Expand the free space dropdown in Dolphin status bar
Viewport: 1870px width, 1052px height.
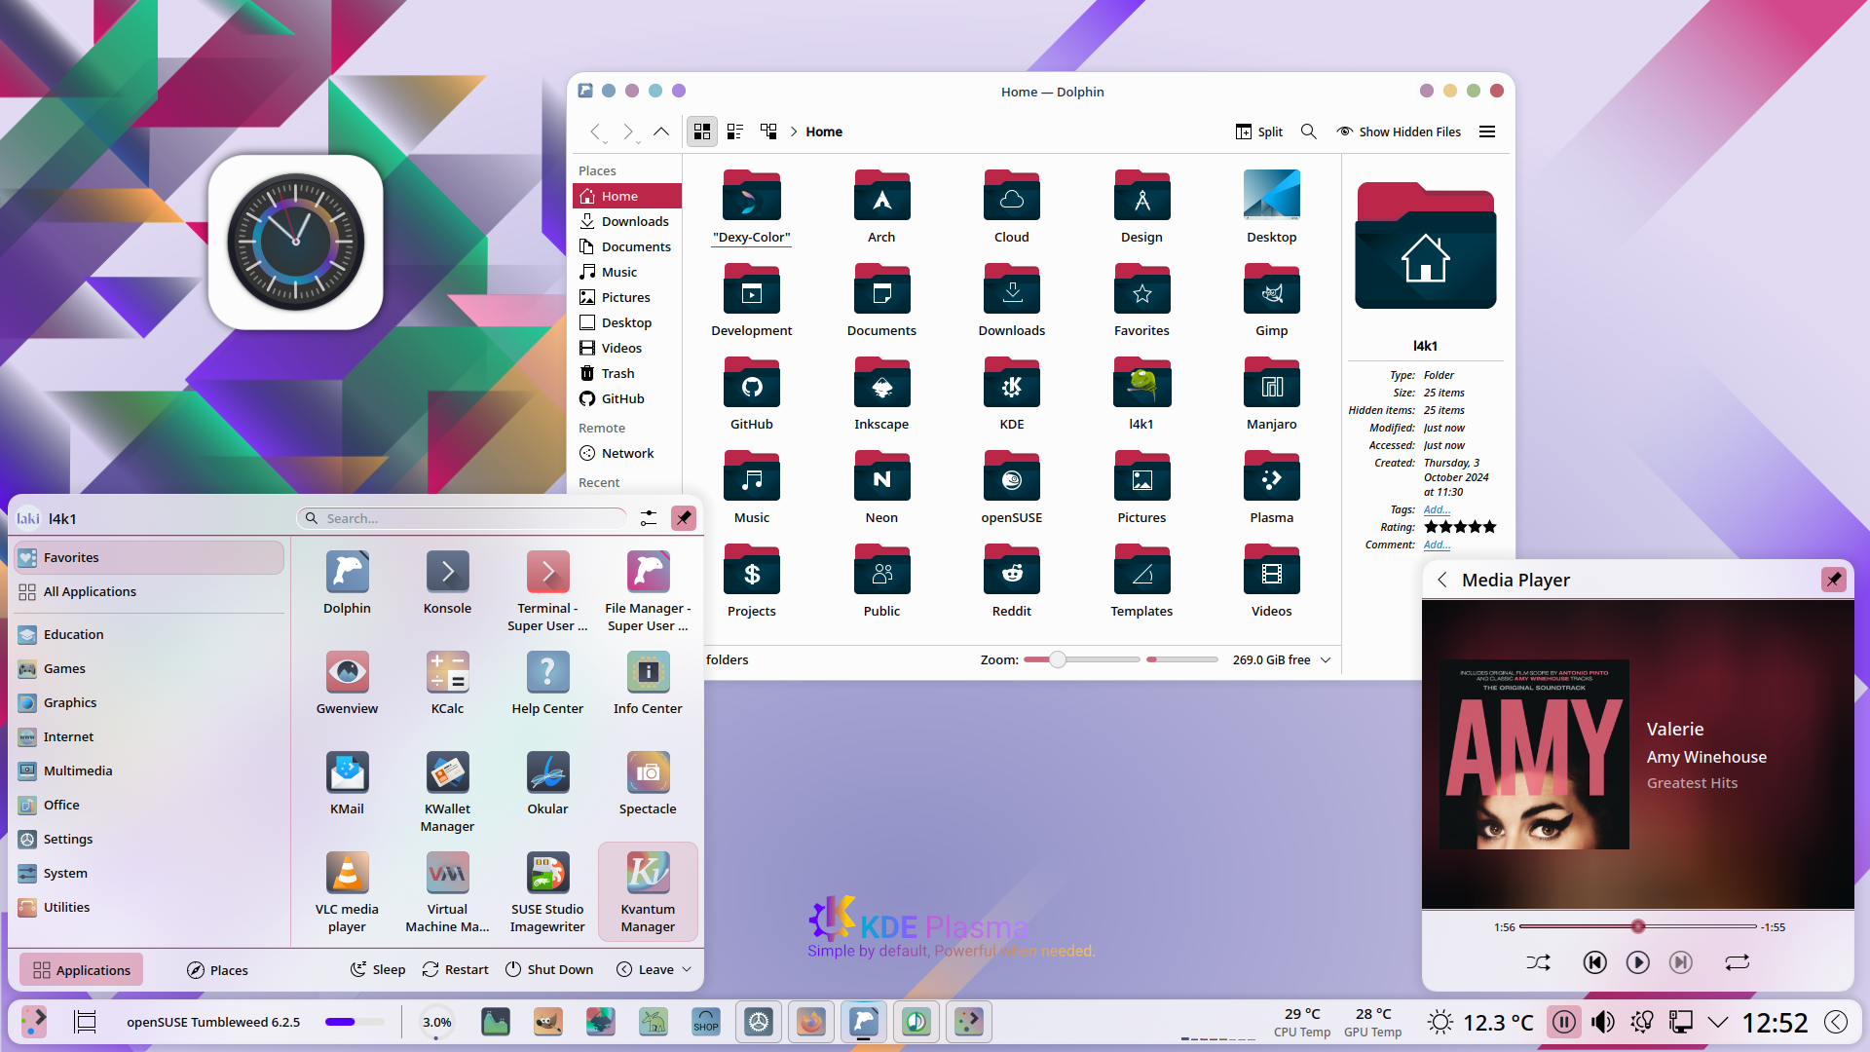1325,659
